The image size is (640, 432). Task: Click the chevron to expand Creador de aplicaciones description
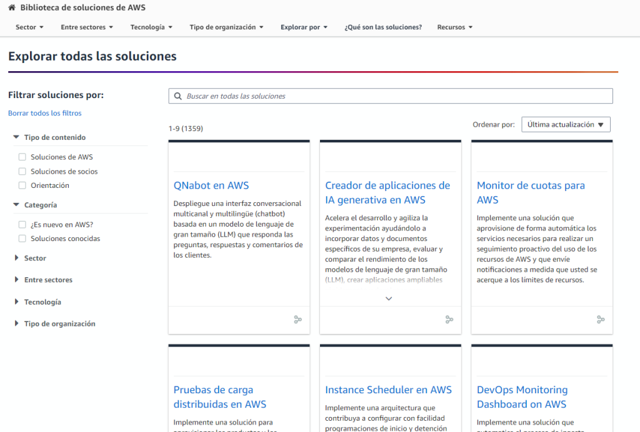click(x=389, y=298)
